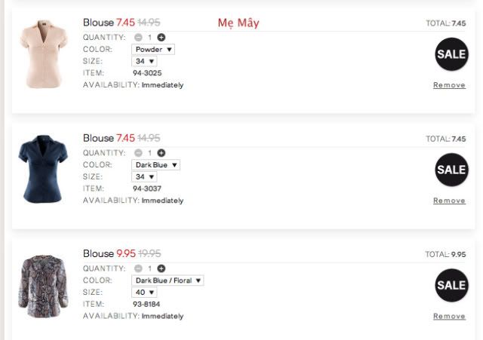Click the SALE badge on Floral blouse
483x340 pixels.
click(x=451, y=285)
